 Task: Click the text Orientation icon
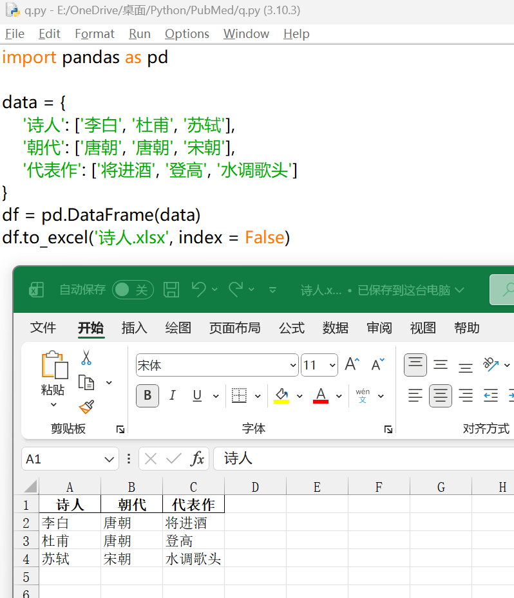pyautogui.click(x=491, y=364)
